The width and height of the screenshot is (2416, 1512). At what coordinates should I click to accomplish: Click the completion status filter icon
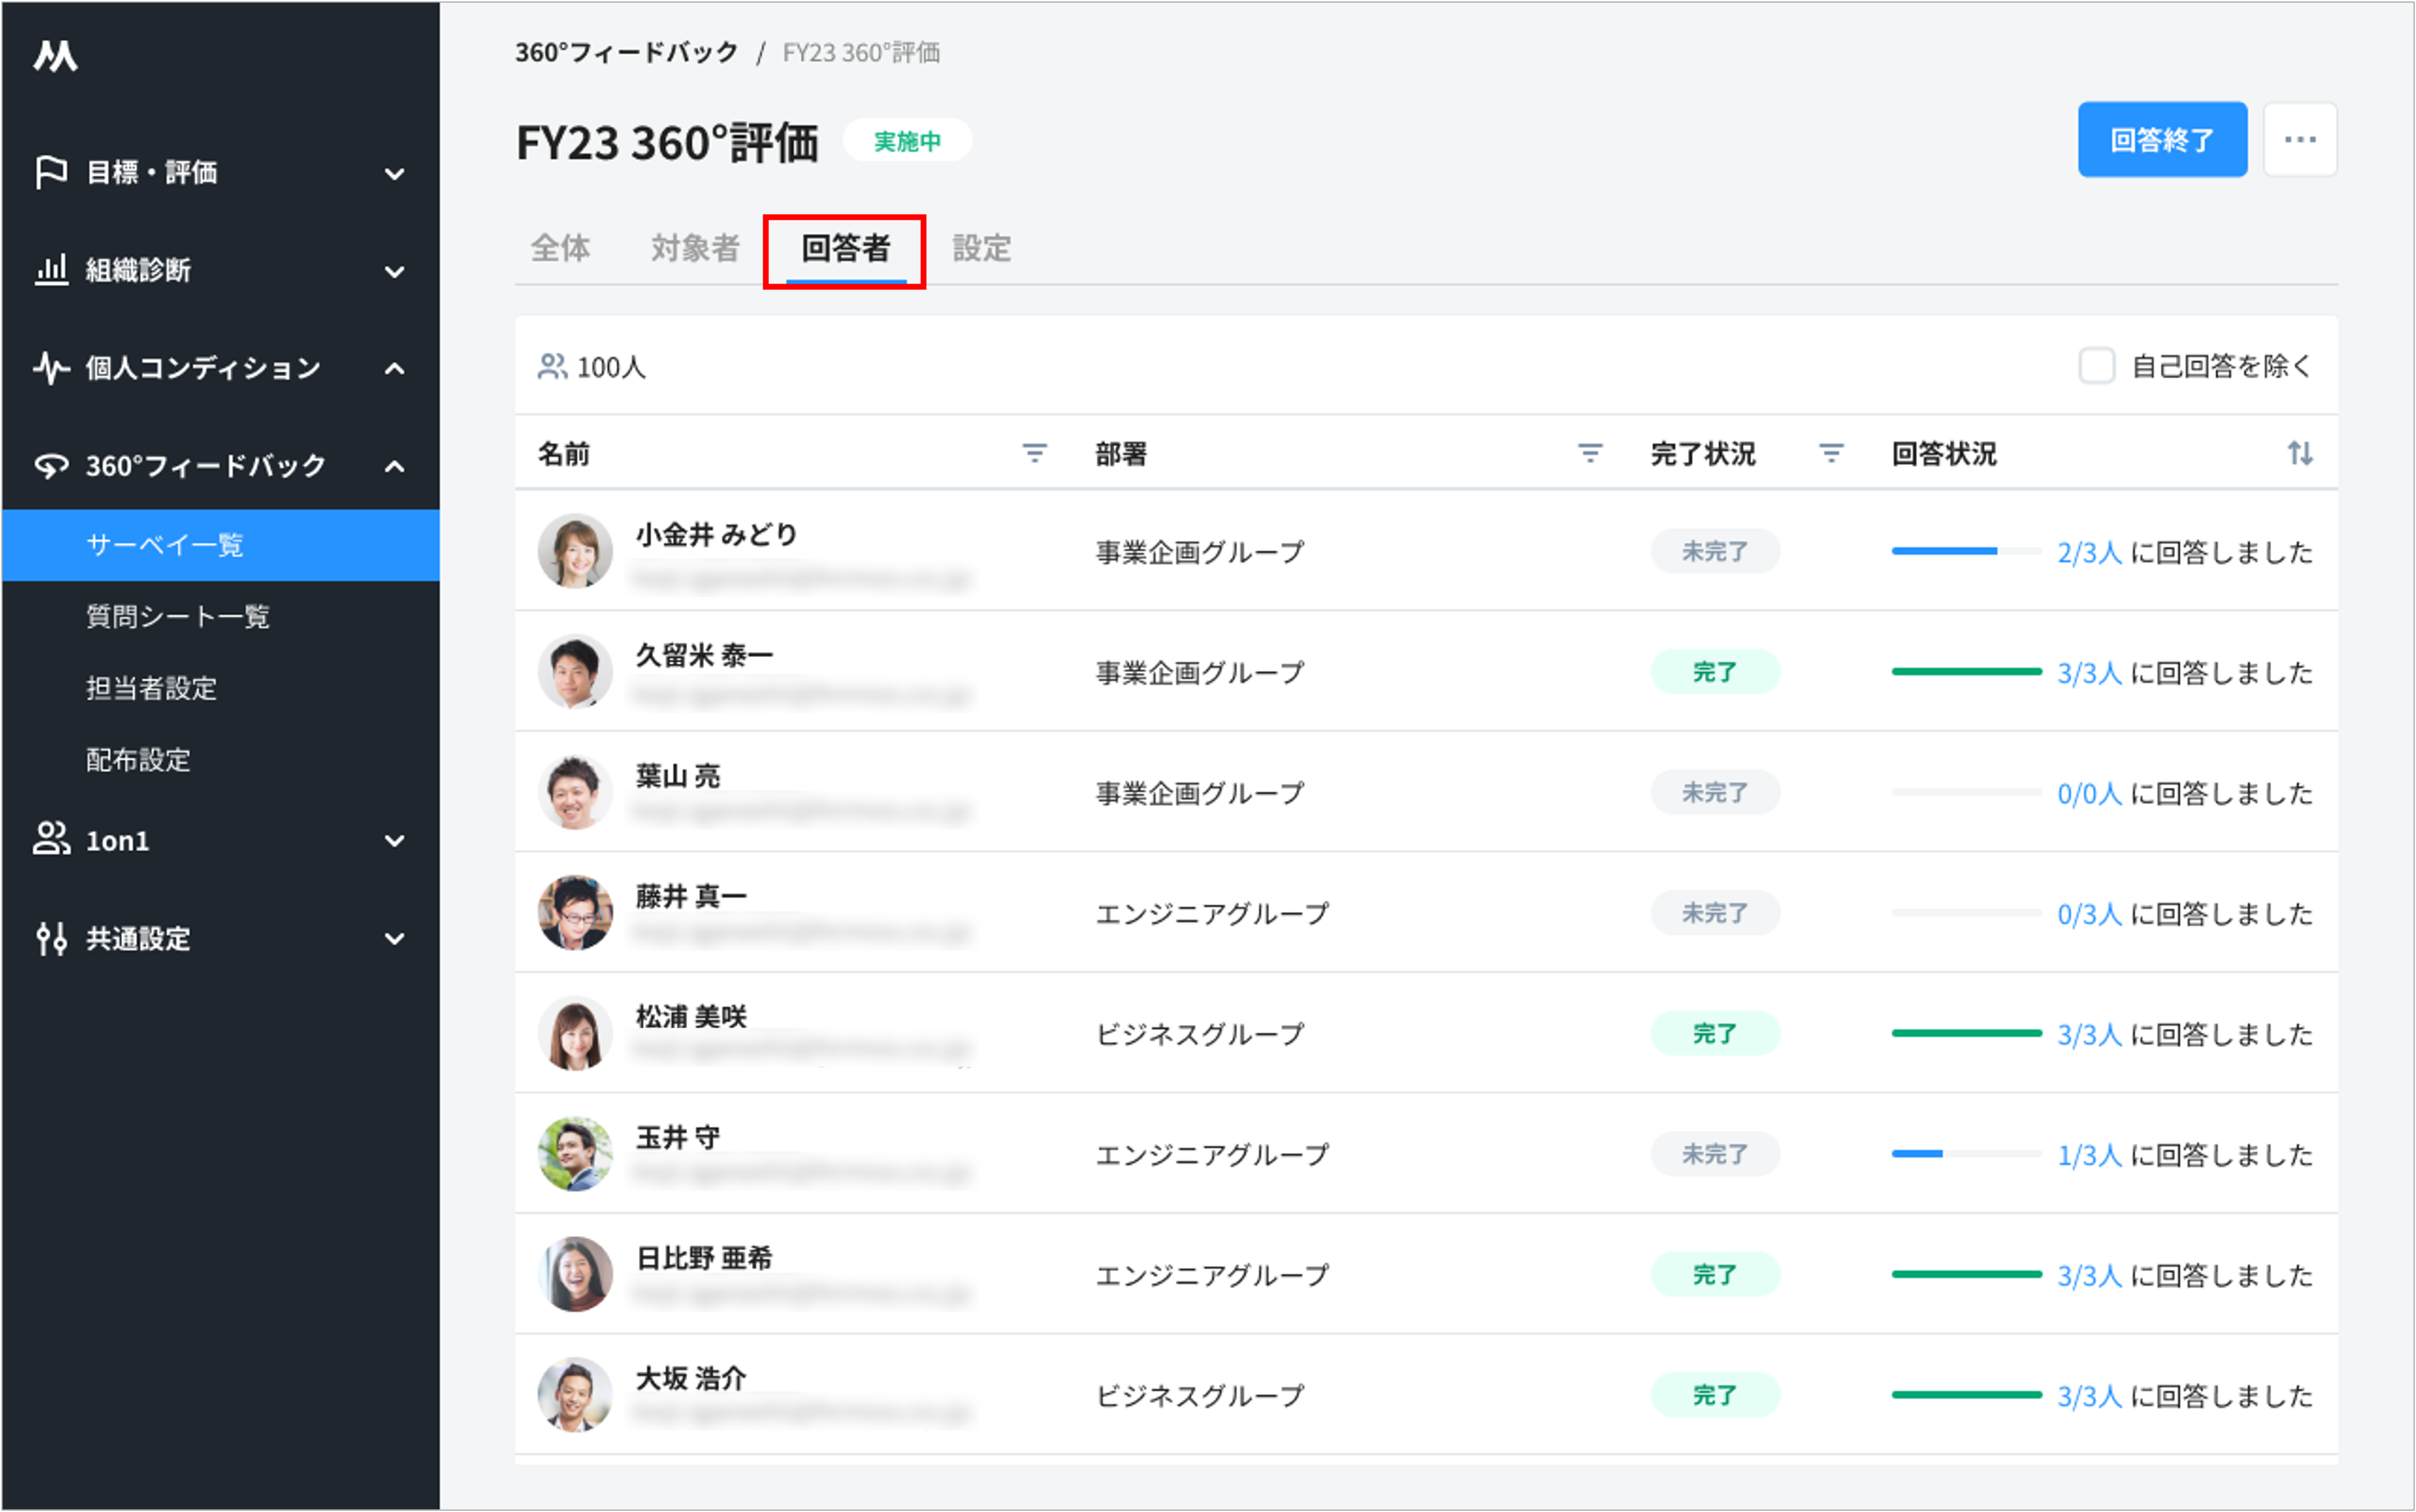click(1830, 454)
